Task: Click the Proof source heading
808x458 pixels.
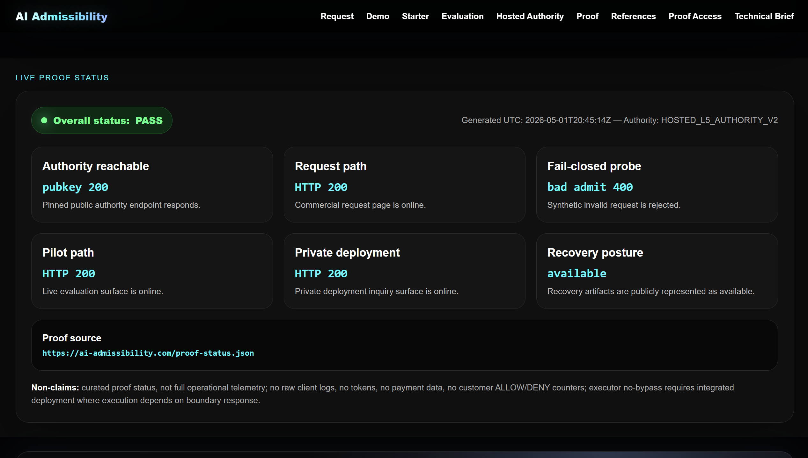Action: [x=72, y=338]
